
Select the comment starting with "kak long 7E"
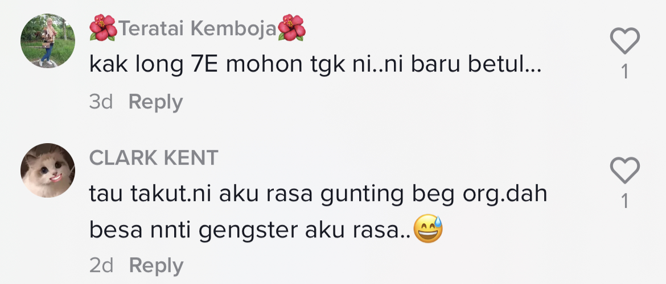(x=315, y=66)
